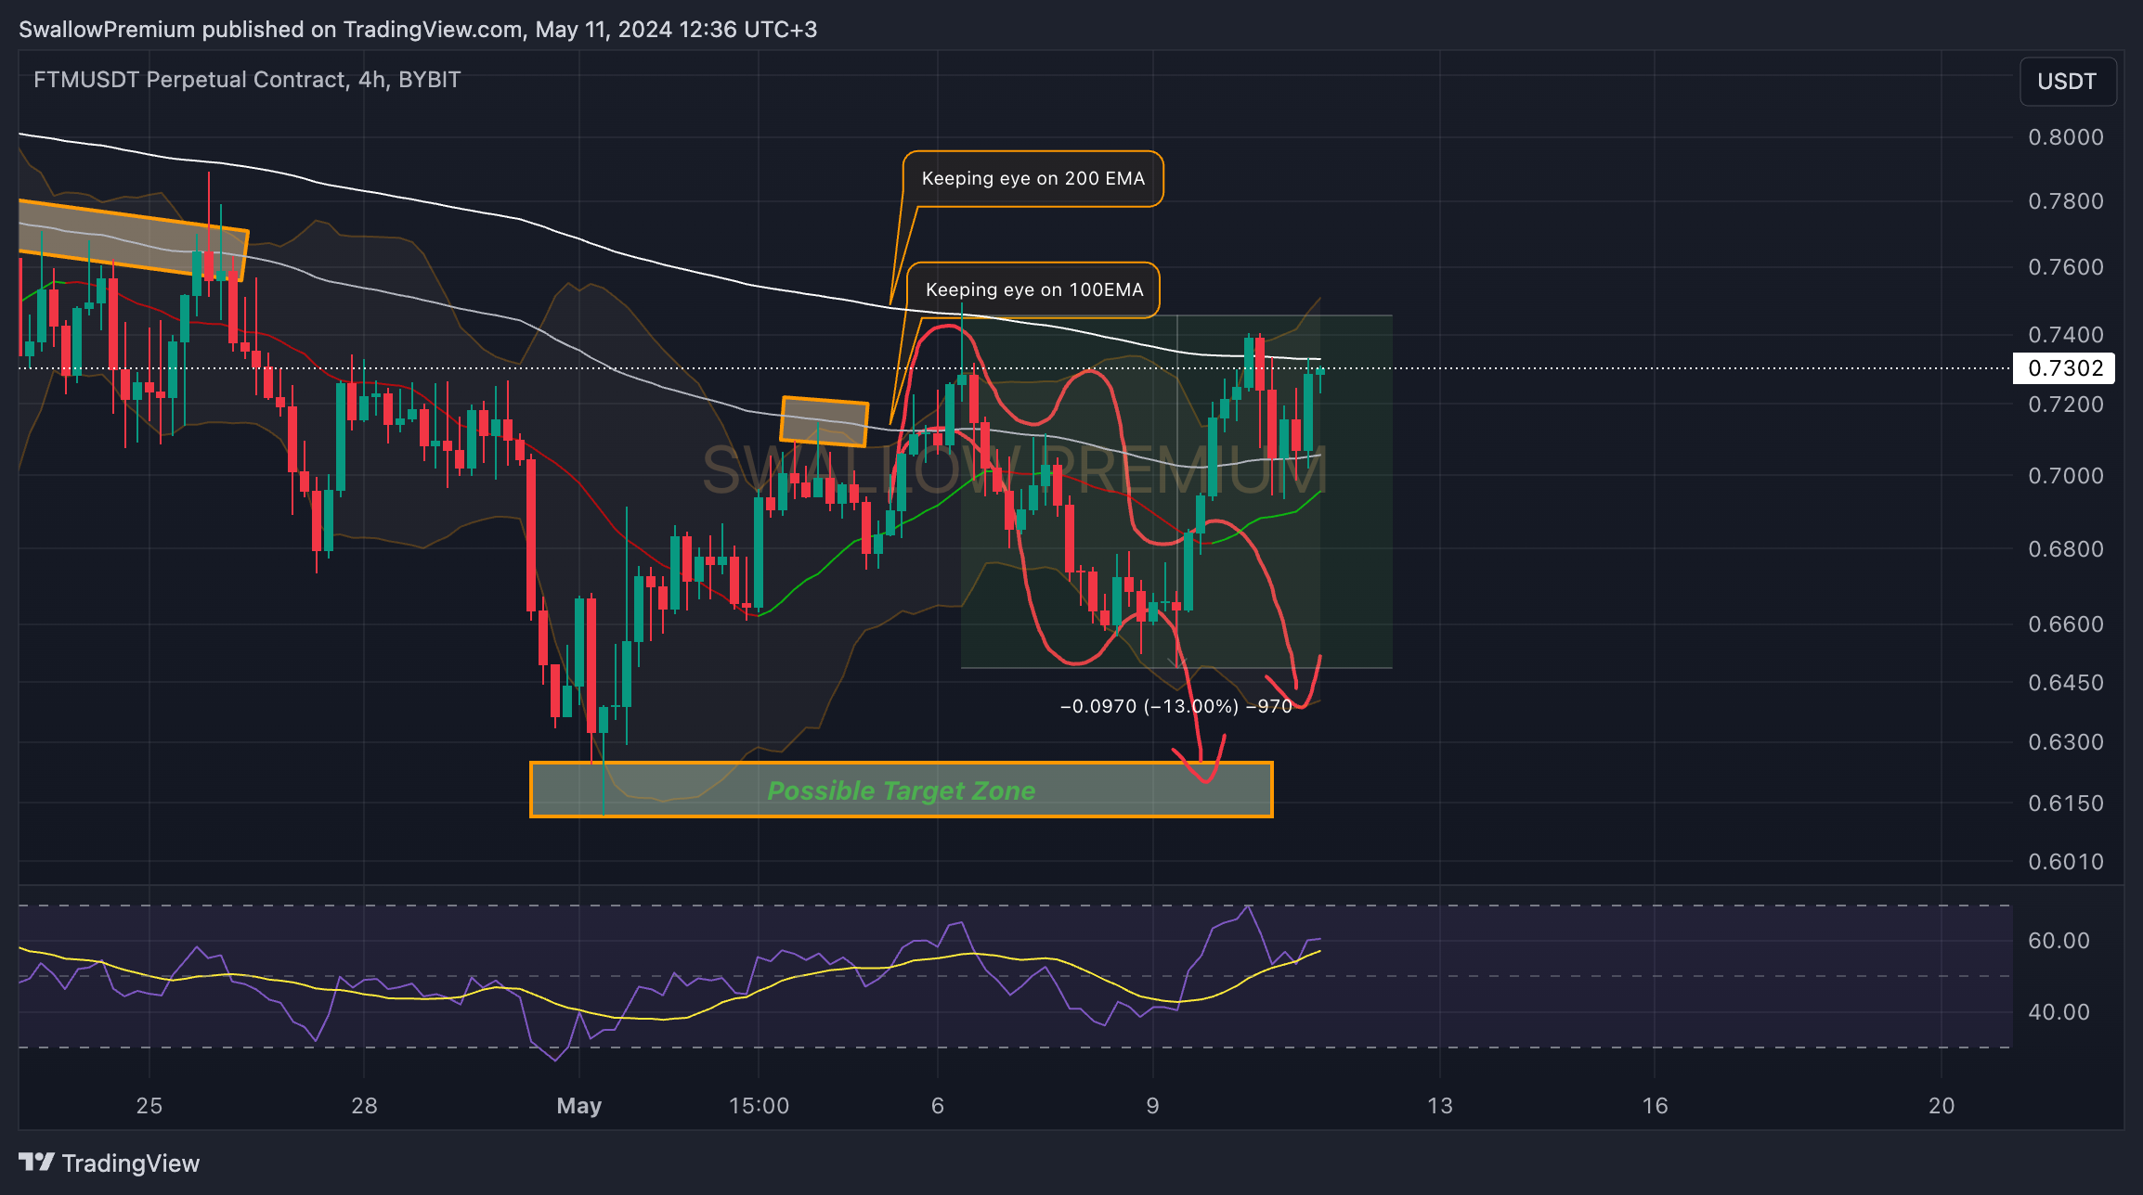Click the 20 date label on time axis
Viewport: 2143px width, 1195px height.
[1942, 1106]
